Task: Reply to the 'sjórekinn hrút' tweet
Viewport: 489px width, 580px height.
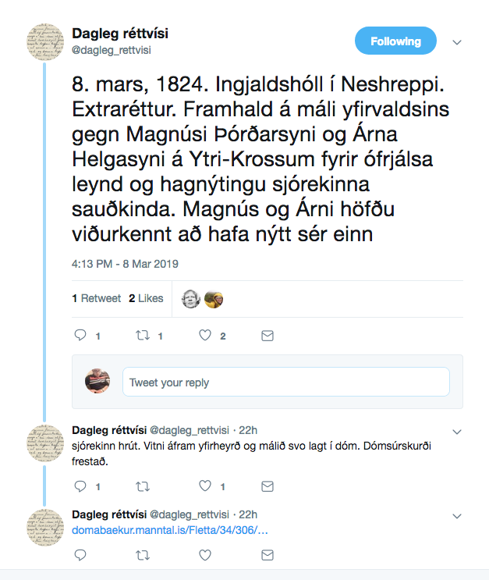Action: click(x=79, y=486)
